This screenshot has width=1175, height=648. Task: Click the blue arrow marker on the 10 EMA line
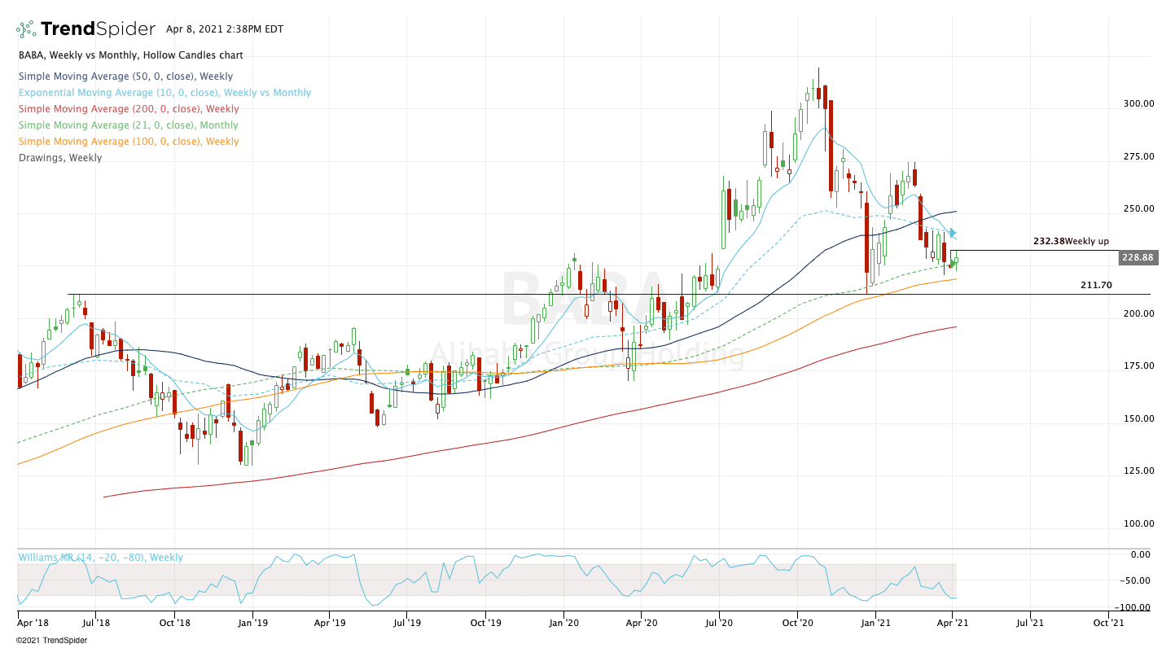click(x=953, y=234)
